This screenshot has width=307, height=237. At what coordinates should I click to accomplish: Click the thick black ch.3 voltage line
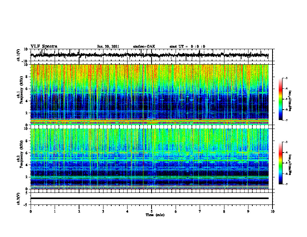tap(150, 198)
